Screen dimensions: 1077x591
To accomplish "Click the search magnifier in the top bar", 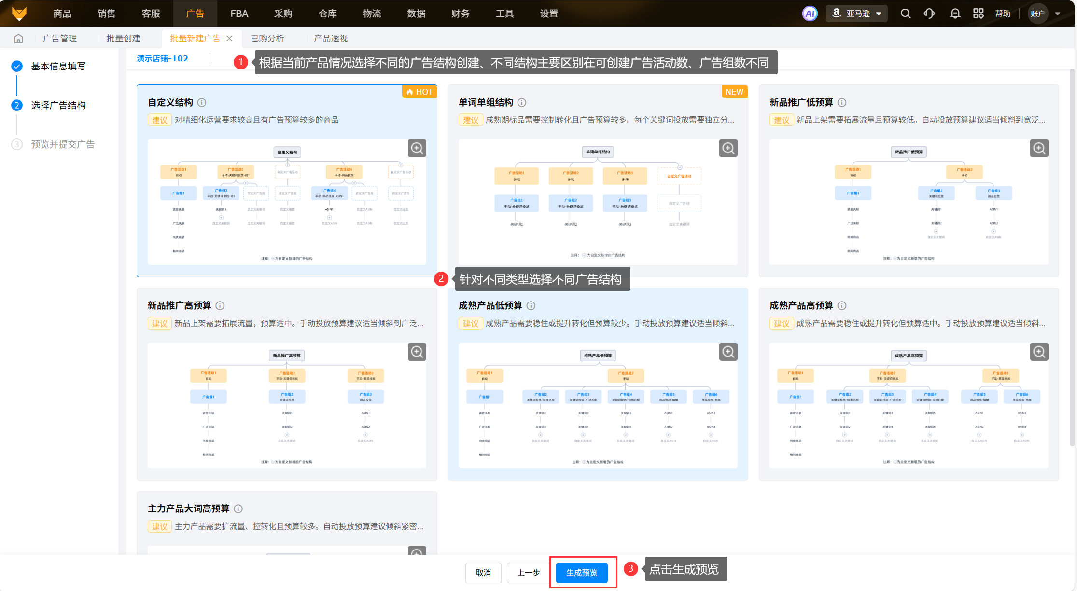I will click(x=906, y=14).
